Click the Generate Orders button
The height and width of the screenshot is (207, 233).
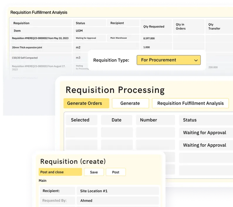point(86,103)
